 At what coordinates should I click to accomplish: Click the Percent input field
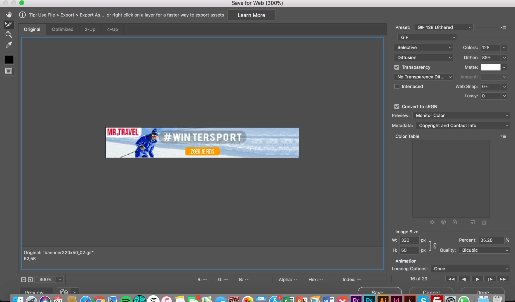[x=492, y=240]
